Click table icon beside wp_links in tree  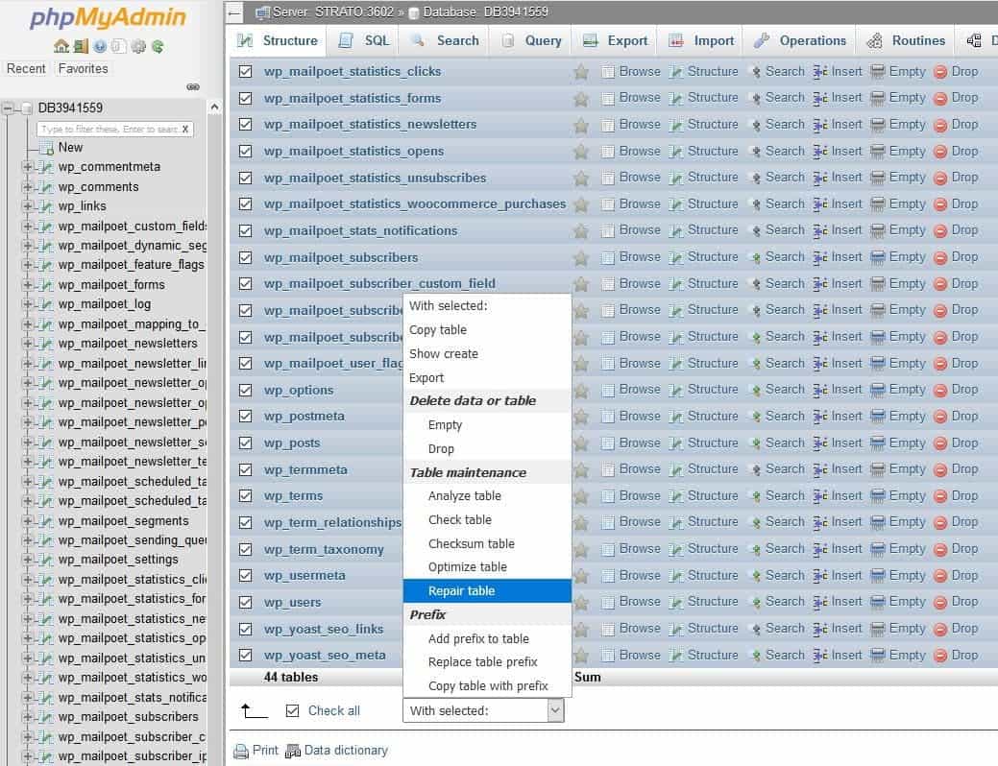(44, 206)
